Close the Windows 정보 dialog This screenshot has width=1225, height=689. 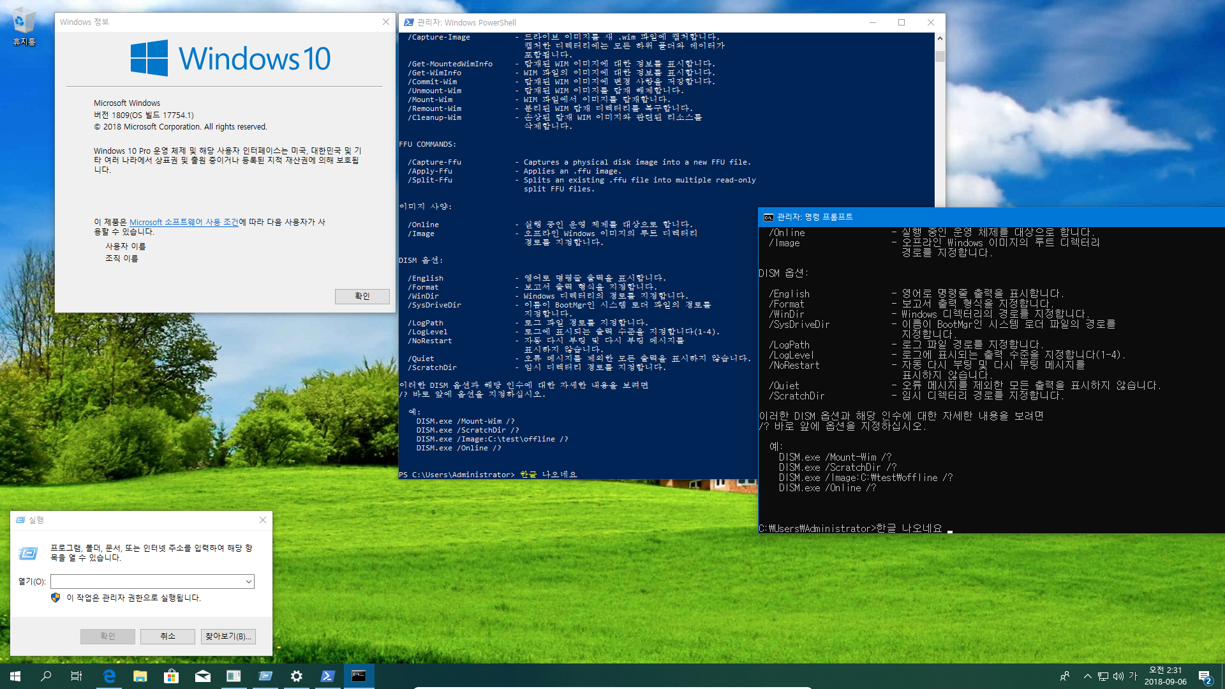tap(385, 22)
